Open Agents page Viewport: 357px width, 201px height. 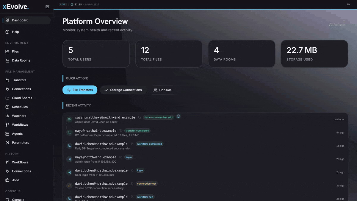click(x=26, y=134)
